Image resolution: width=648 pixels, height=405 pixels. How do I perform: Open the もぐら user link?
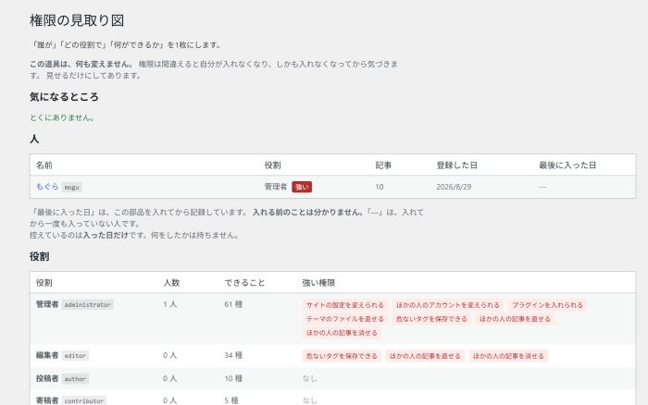47,187
